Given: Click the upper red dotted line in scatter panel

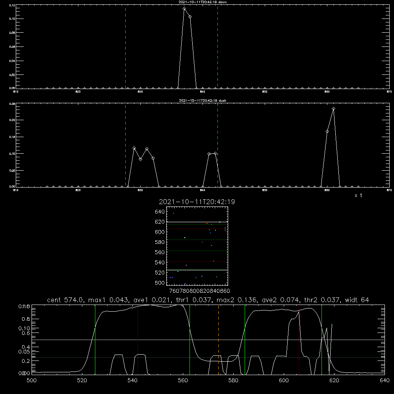Looking at the screenshot, I should [x=197, y=229].
